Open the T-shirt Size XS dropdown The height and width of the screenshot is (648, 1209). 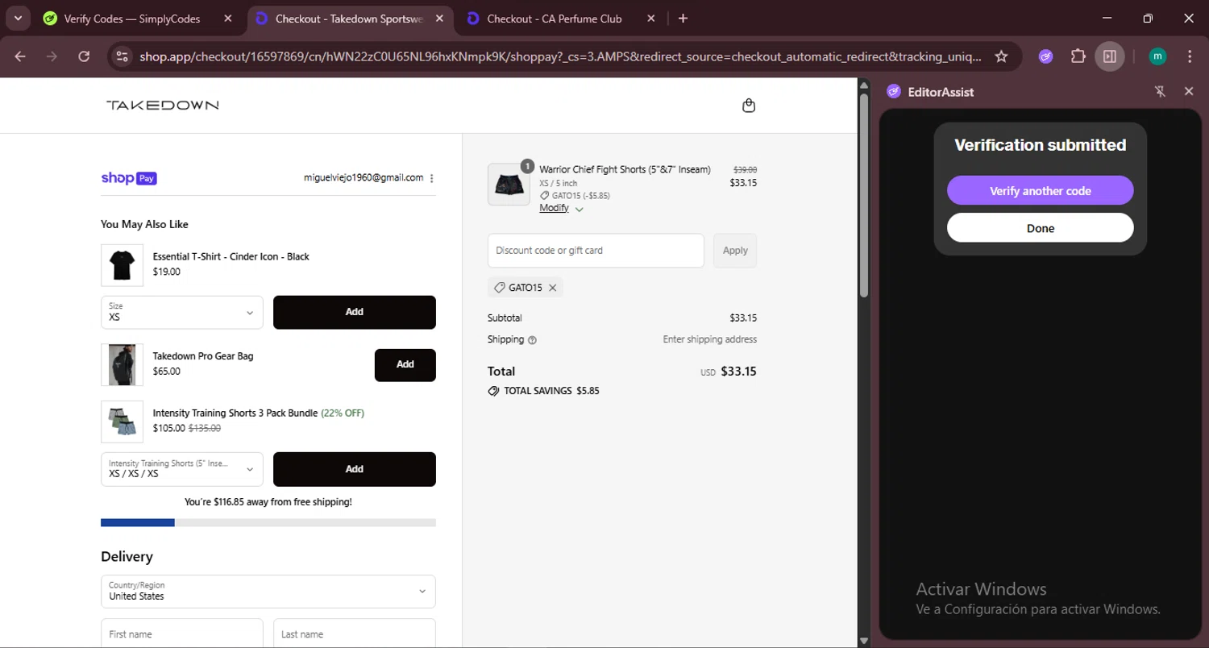click(182, 313)
